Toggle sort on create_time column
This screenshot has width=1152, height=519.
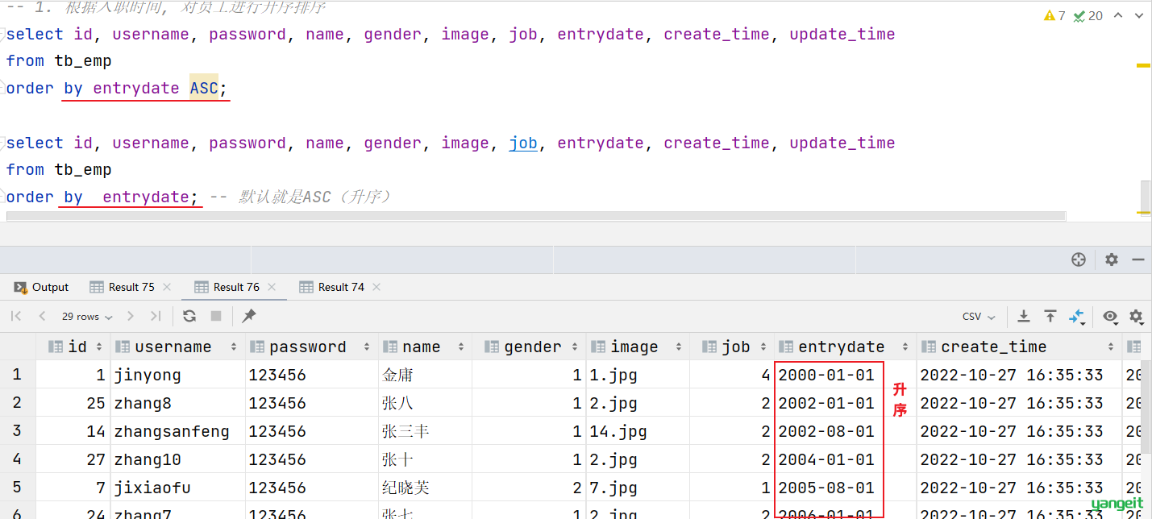coord(1111,347)
